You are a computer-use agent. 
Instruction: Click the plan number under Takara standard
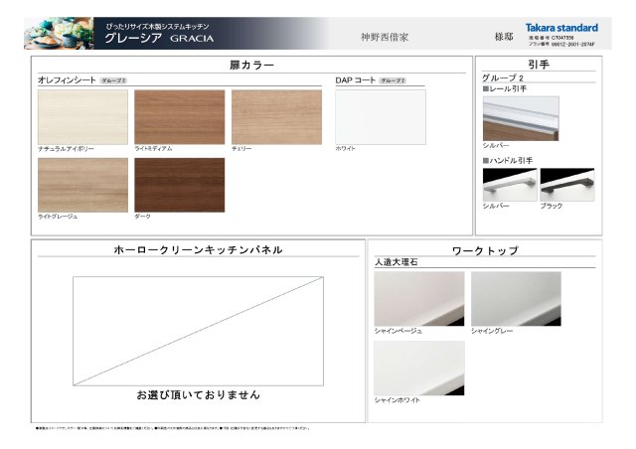pos(561,44)
